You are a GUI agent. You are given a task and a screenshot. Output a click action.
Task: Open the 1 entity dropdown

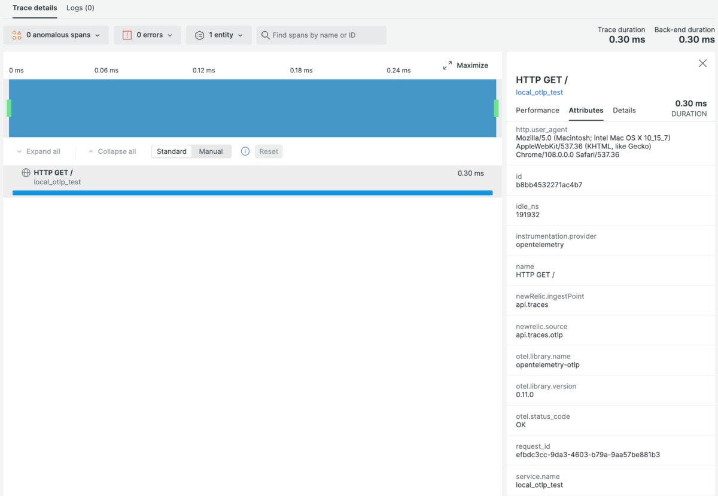click(x=219, y=35)
